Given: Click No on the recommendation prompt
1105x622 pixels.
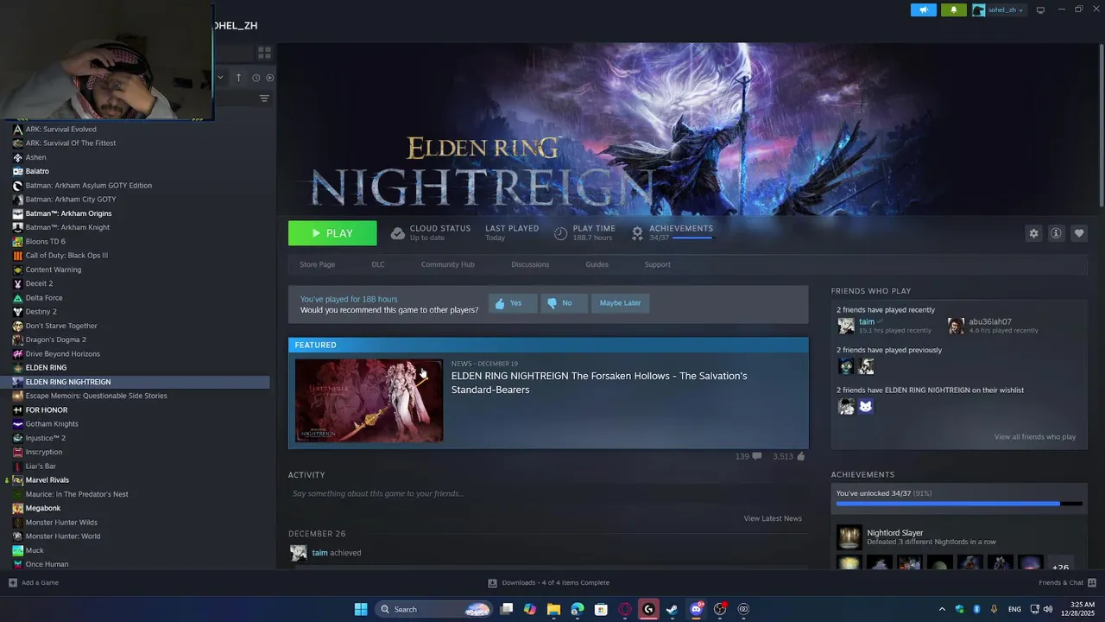Looking at the screenshot, I should [564, 303].
